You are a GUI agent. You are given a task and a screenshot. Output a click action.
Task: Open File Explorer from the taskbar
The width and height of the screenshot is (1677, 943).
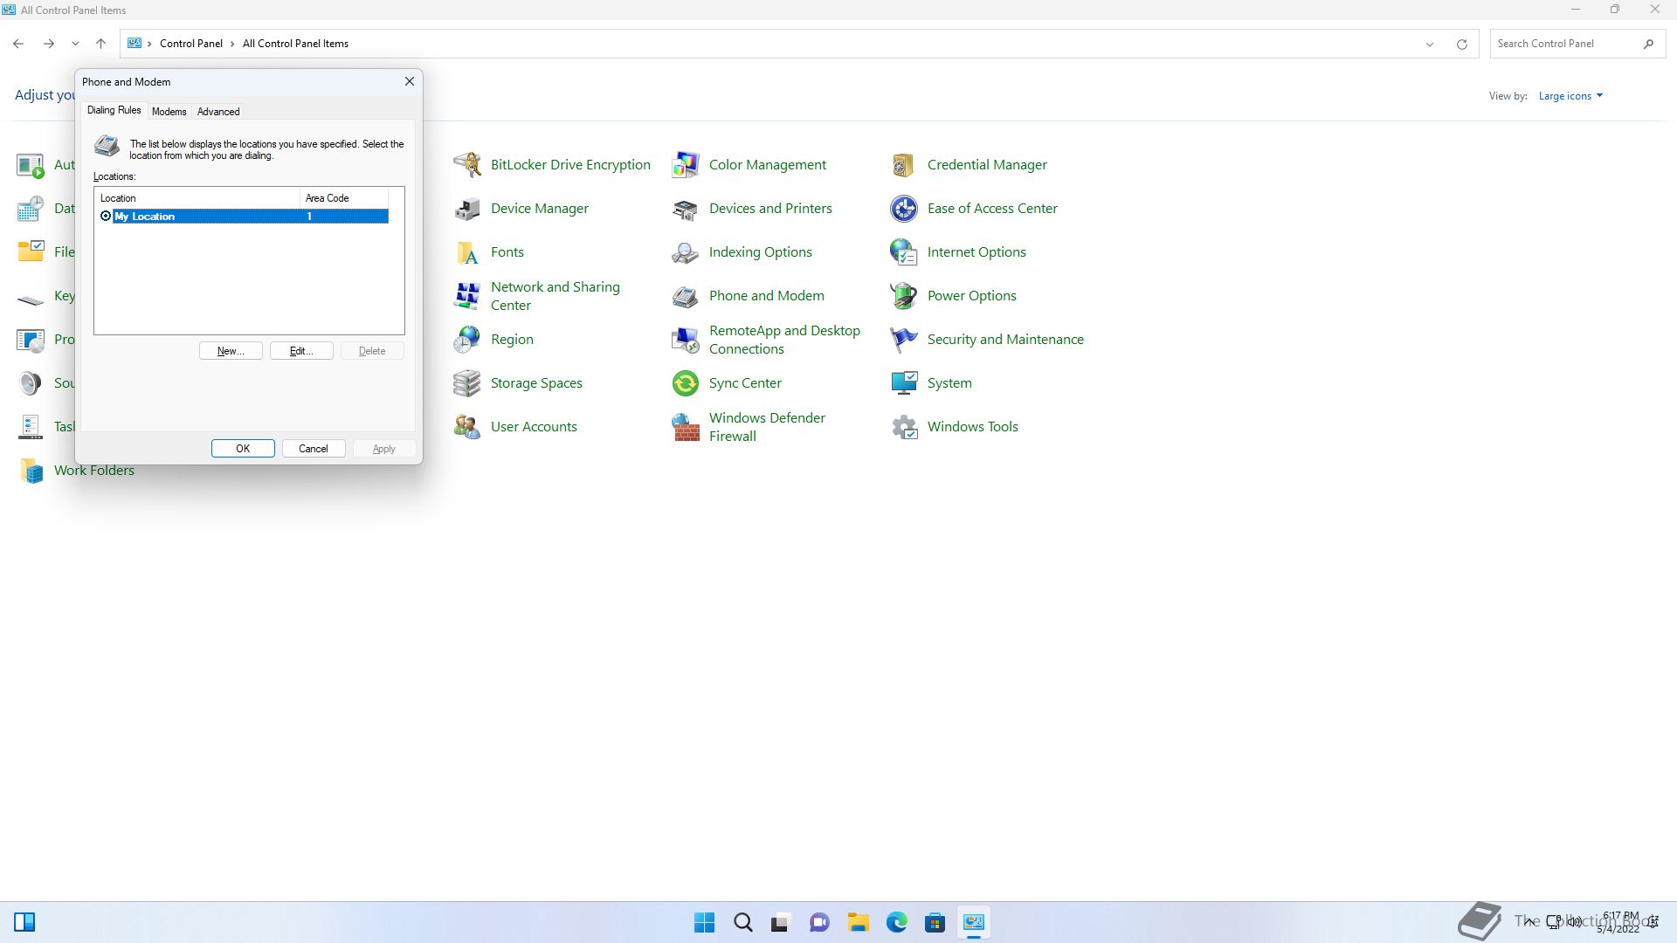(x=858, y=922)
